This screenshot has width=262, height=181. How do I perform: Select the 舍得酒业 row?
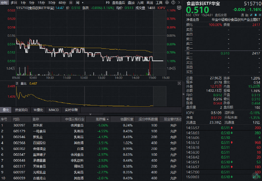[91, 149]
